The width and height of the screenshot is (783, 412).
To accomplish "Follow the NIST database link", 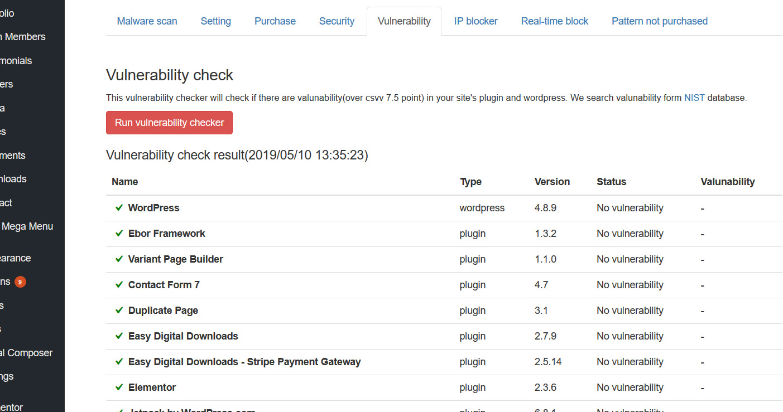I will point(694,98).
